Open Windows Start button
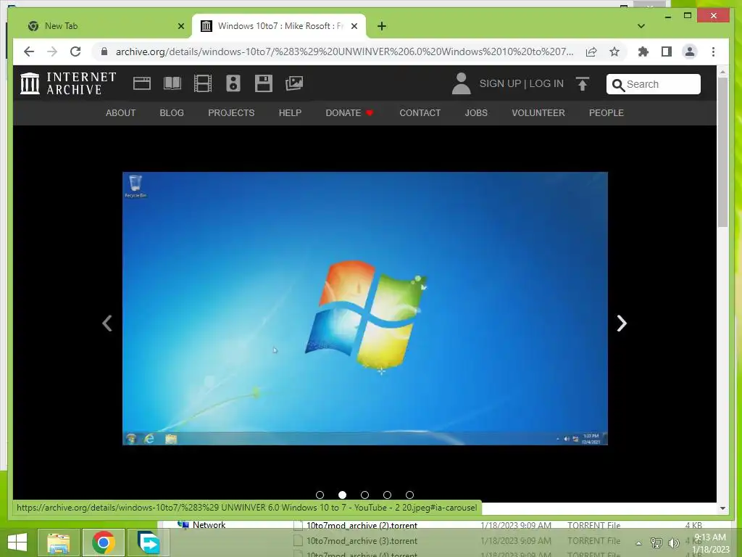742x557 pixels. click(17, 542)
